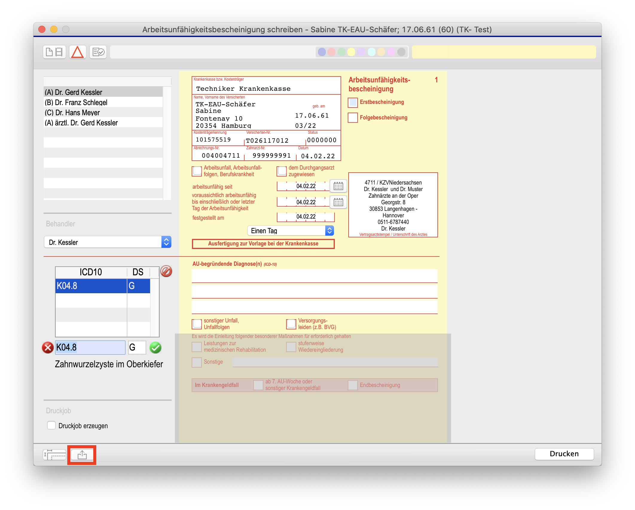Check the Erstbescheinigung checkbox
The image size is (635, 510).
(x=353, y=102)
